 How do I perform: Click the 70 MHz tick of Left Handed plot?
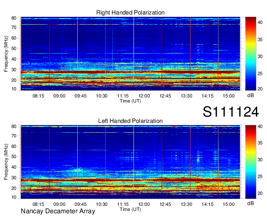point(14,135)
